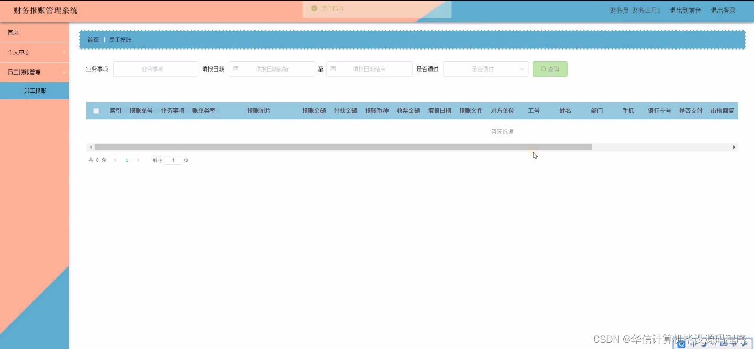The image size is (754, 349).
Task: Expand the 个人中心 sidebar section
Action: pos(35,52)
